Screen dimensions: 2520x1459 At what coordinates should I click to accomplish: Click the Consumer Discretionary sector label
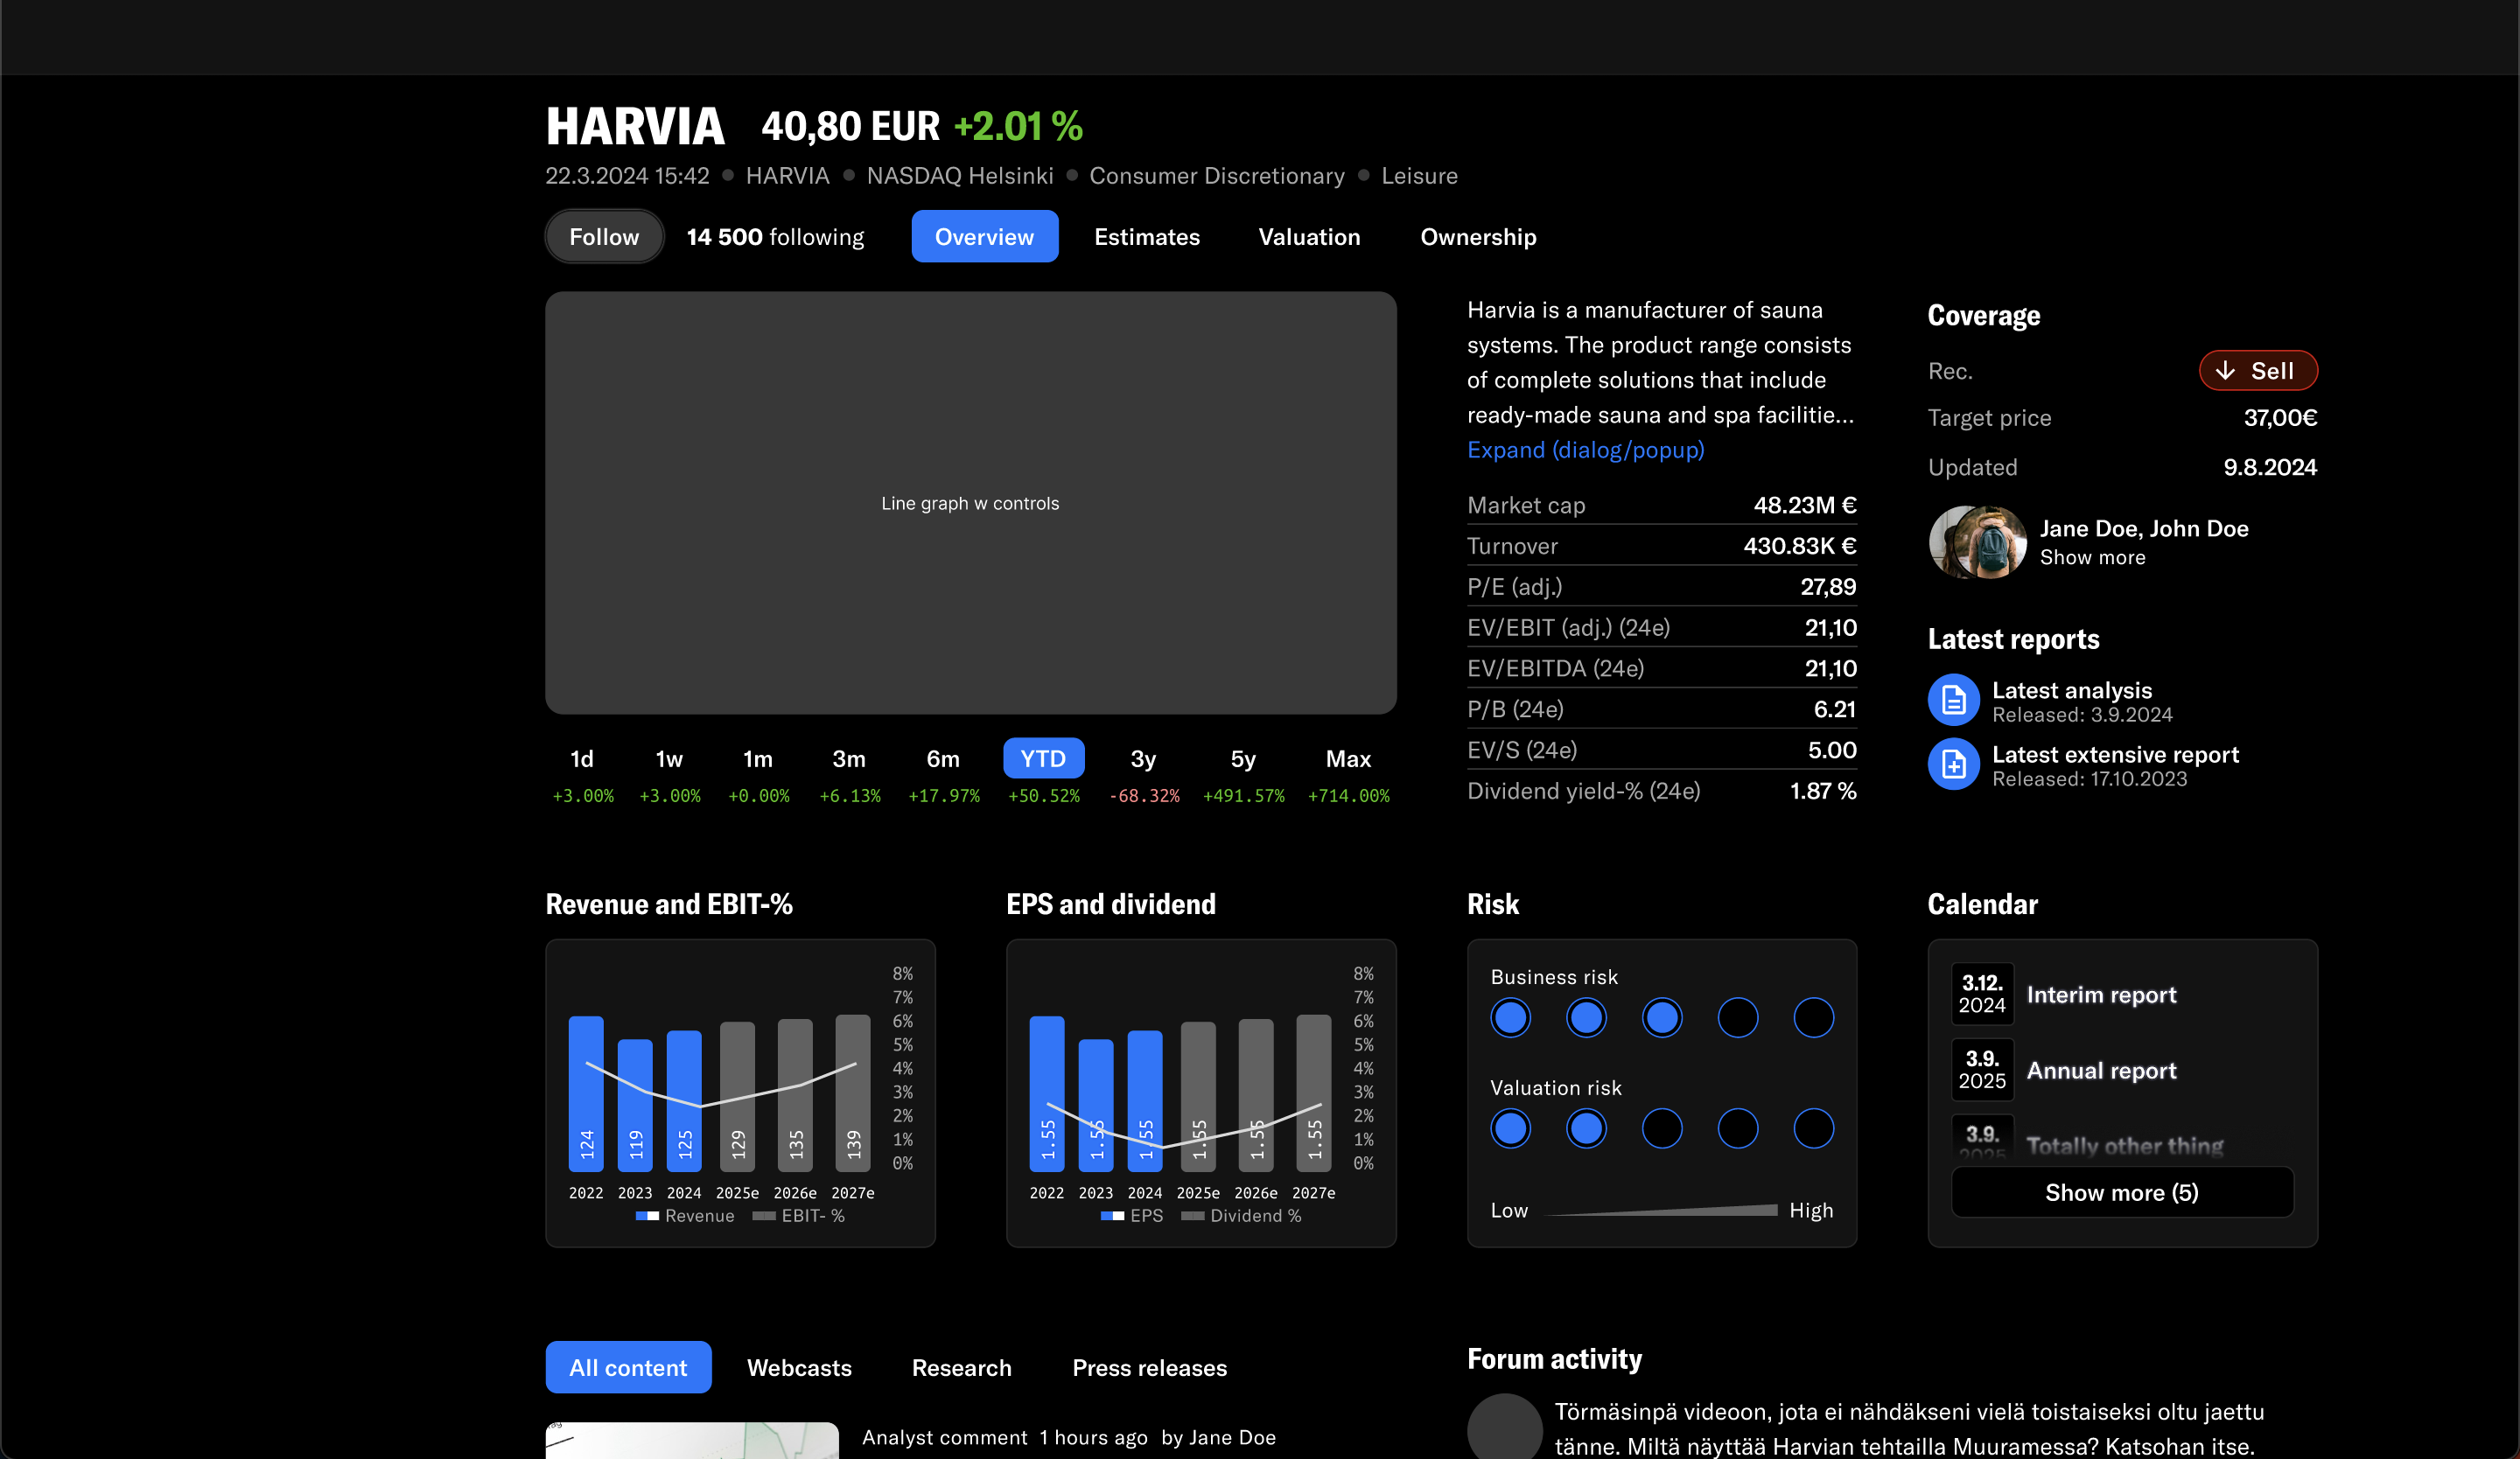click(1217, 176)
